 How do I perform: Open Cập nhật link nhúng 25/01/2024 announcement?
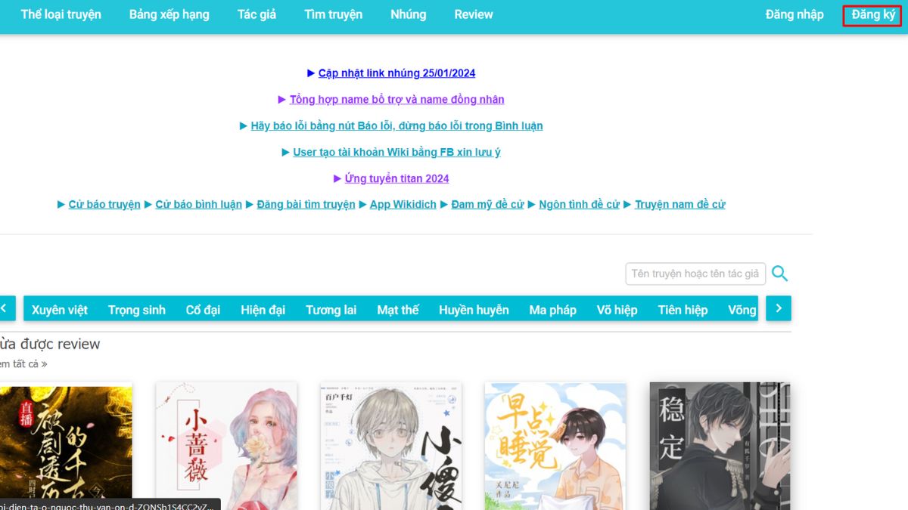(x=396, y=73)
